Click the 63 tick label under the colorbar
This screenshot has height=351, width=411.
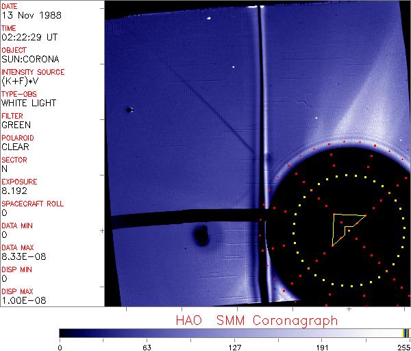(x=147, y=346)
